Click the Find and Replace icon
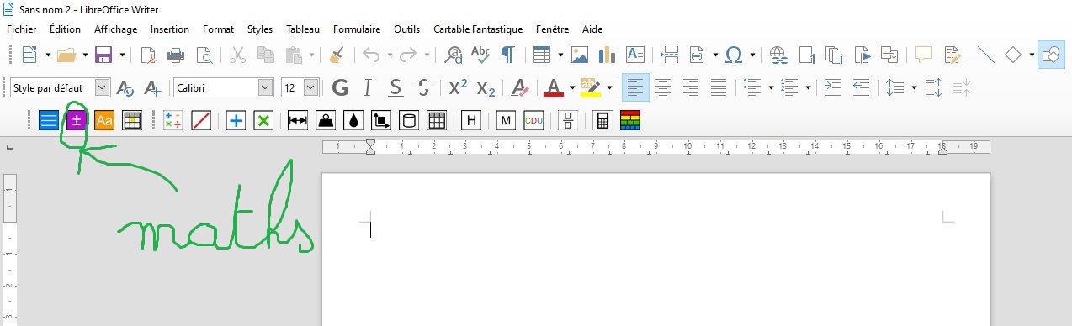The image size is (1072, 326). click(x=454, y=55)
